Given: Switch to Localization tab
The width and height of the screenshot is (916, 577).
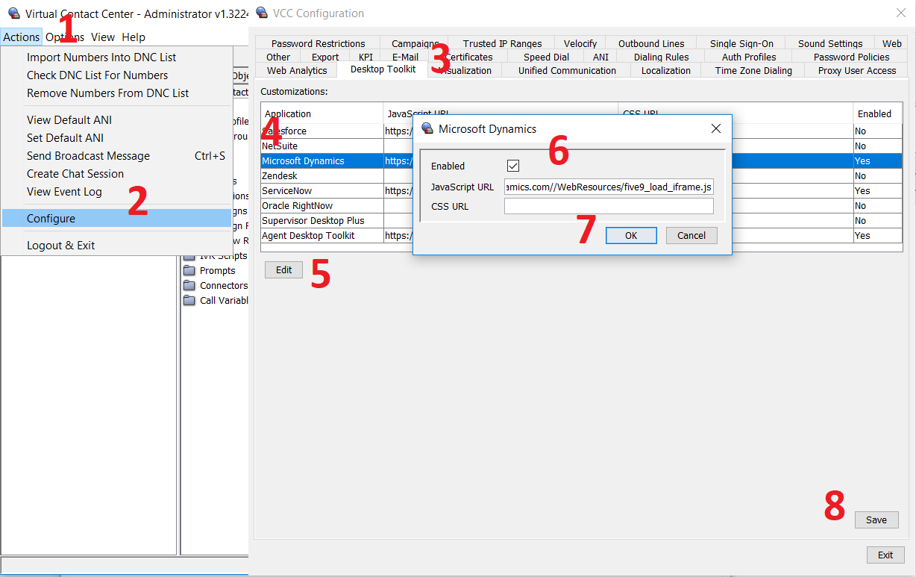Looking at the screenshot, I should tap(666, 70).
